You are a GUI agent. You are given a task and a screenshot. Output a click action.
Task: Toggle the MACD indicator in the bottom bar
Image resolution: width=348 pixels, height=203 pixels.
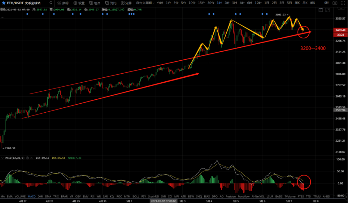coord(32,196)
